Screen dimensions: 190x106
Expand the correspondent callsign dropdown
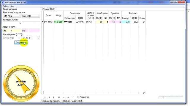pyautogui.click(x=20, y=23)
